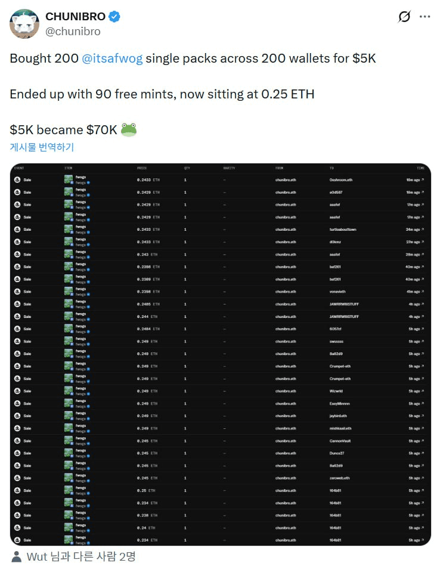Open the @itsafwog mention link
437x566 pixels.
(x=112, y=59)
